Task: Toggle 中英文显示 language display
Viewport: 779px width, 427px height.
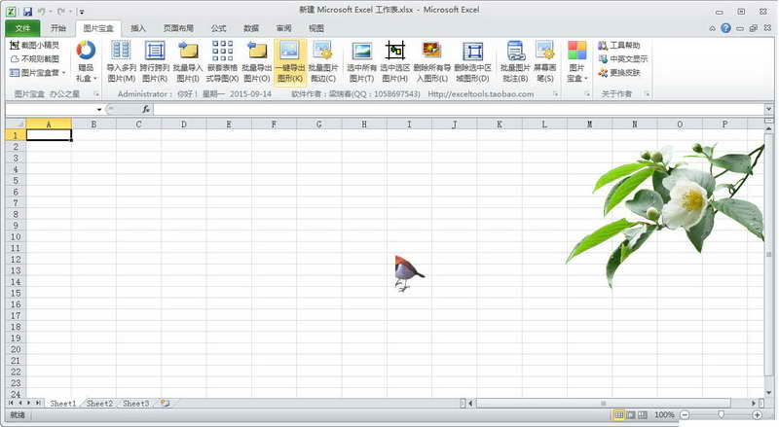Action: (x=622, y=59)
